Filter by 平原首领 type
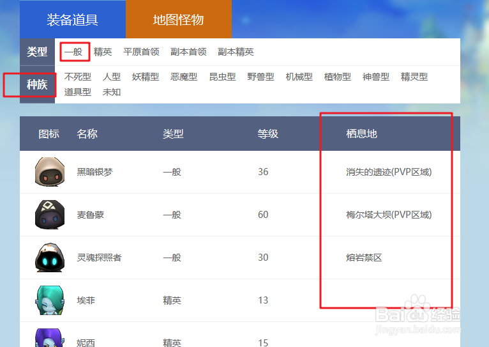489x347 pixels. coord(141,52)
